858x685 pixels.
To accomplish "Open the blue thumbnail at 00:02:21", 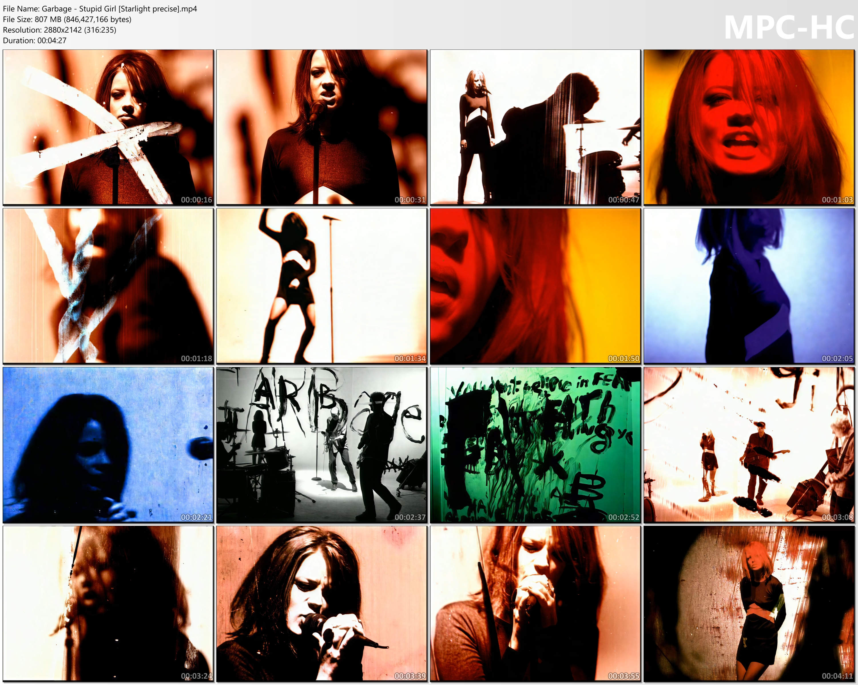I will [x=108, y=444].
